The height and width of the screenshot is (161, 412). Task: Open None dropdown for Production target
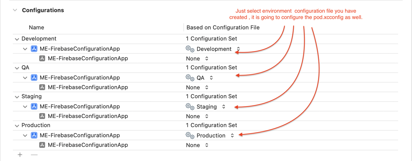click(207, 145)
